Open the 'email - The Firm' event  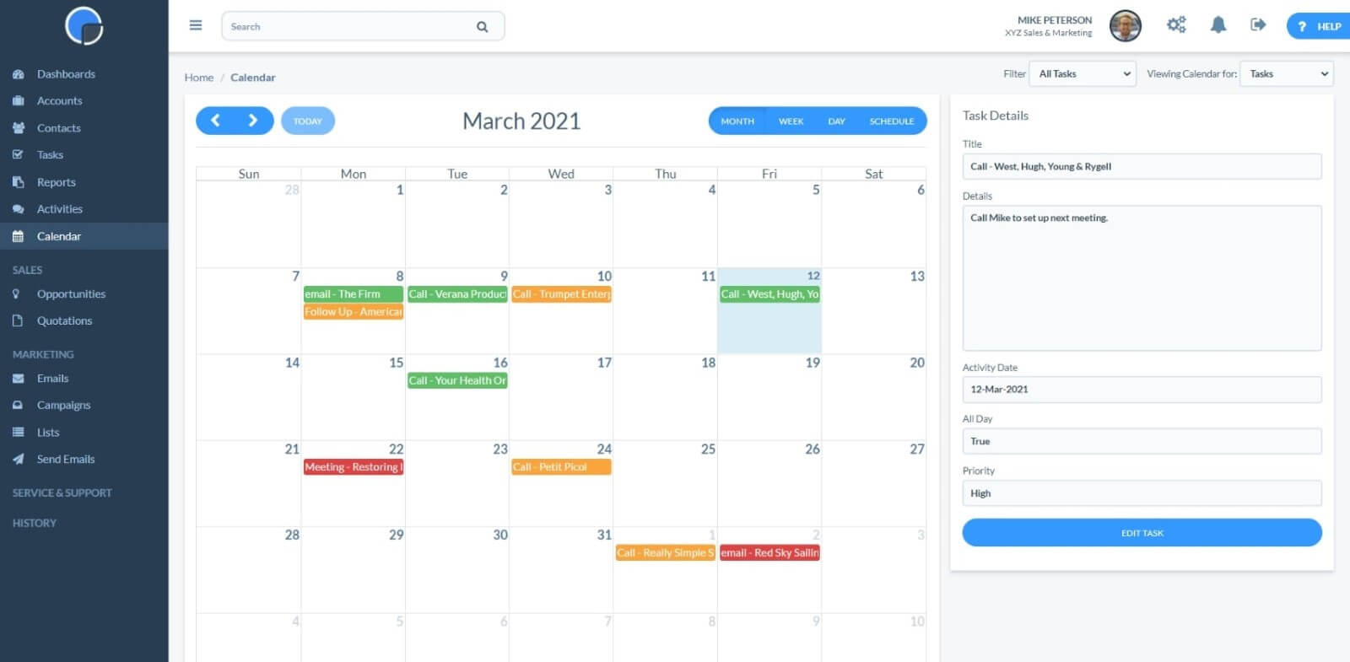354,294
